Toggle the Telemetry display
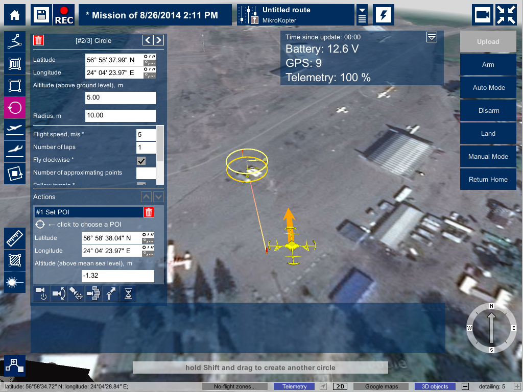 (294, 387)
